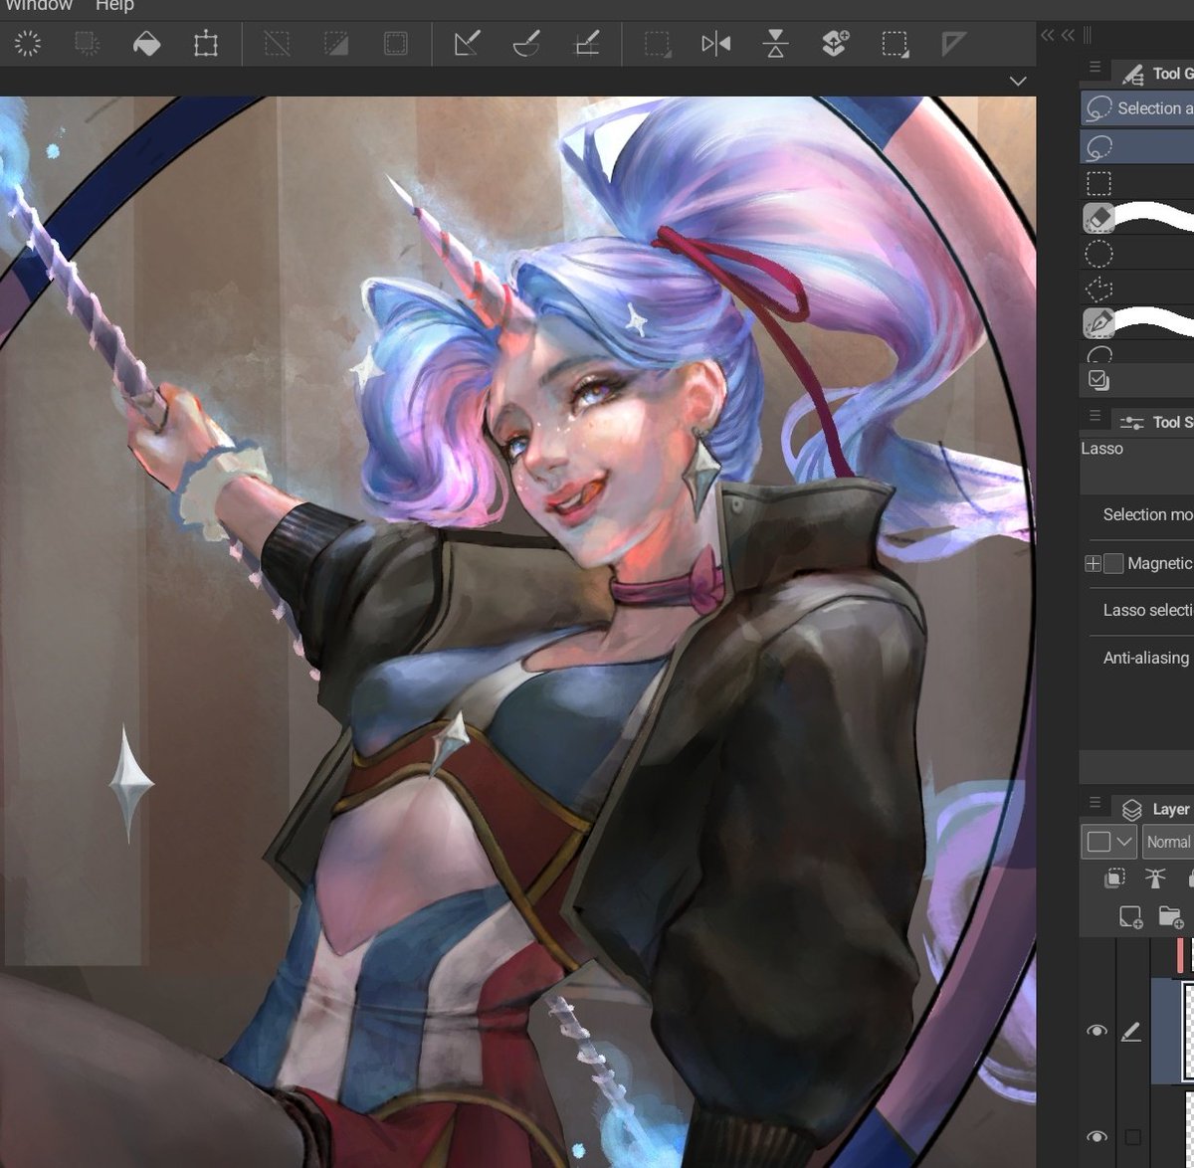Open the Help menu
Viewport: 1194px width, 1168px height.
click(x=114, y=6)
